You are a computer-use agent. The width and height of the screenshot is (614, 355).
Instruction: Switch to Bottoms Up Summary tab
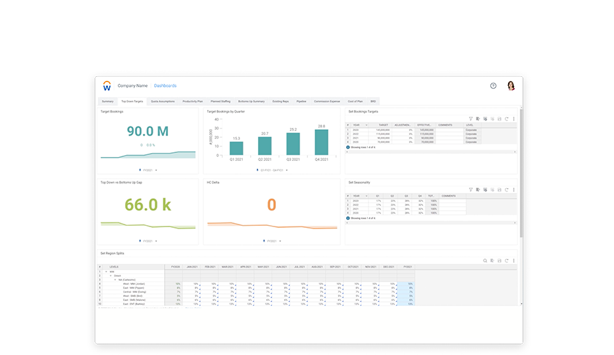(x=251, y=101)
